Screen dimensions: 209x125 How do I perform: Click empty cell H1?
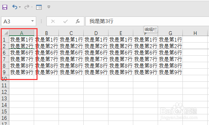pos(195,39)
